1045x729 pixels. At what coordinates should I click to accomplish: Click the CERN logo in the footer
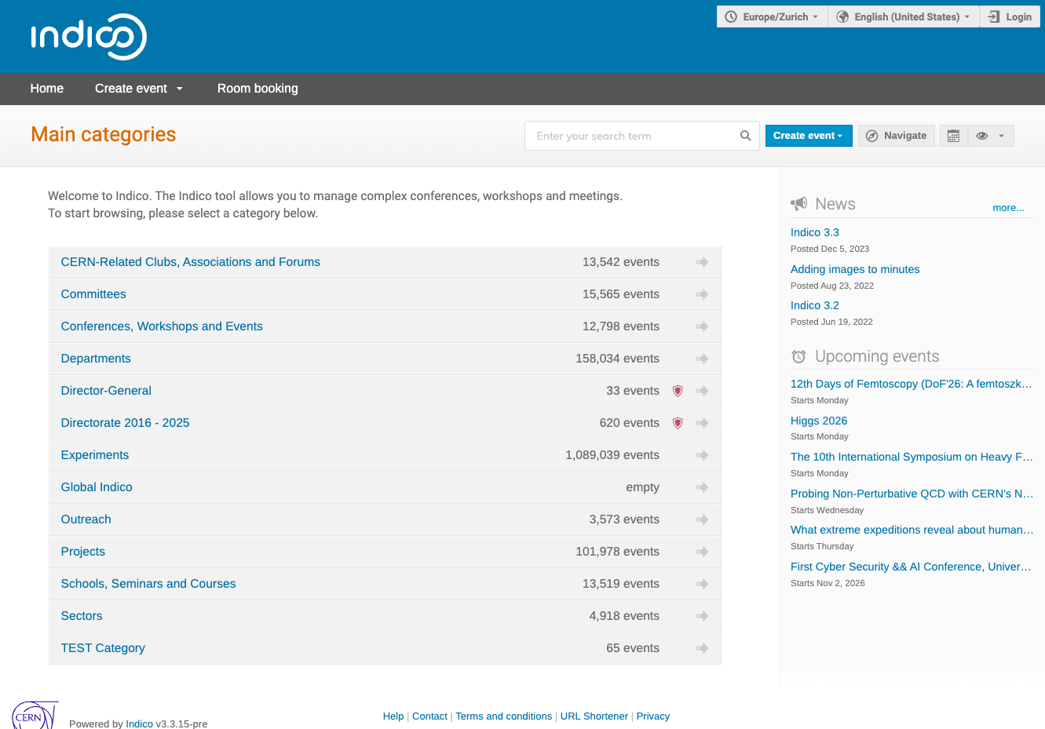pyautogui.click(x=35, y=715)
